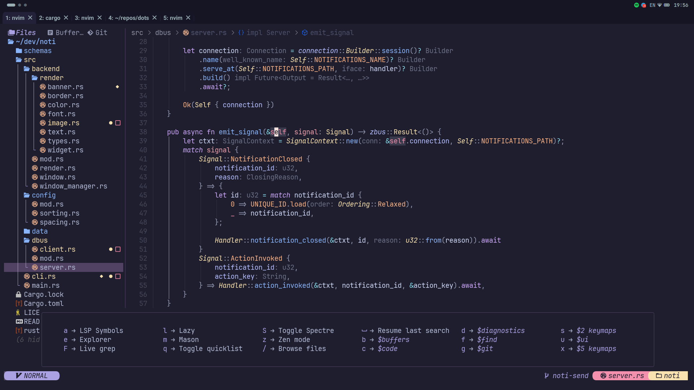This screenshot has height=390, width=694.
Task: Click the Wi-Fi tray icon
Action: click(660, 5)
